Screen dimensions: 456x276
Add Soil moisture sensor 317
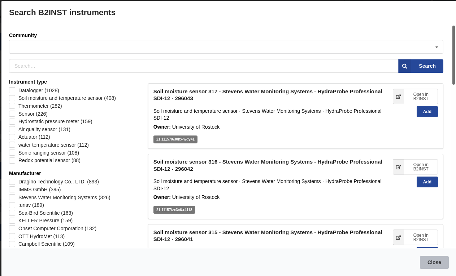tap(427, 112)
